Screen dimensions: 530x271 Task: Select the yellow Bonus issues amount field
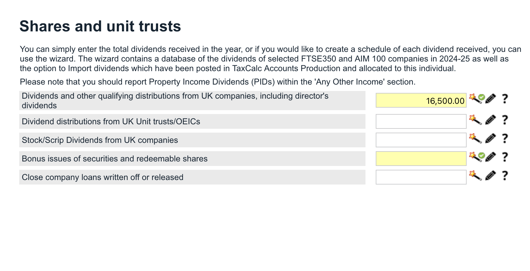click(x=421, y=159)
